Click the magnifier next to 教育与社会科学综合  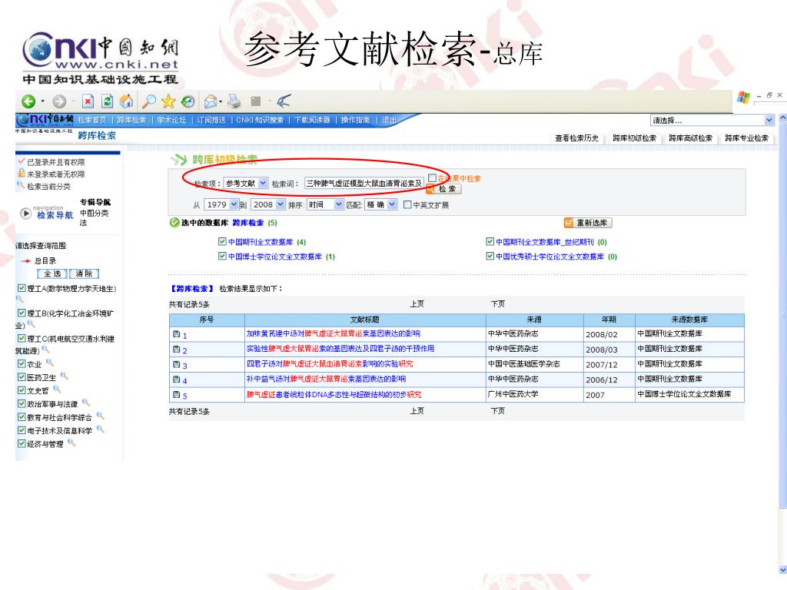(x=101, y=416)
